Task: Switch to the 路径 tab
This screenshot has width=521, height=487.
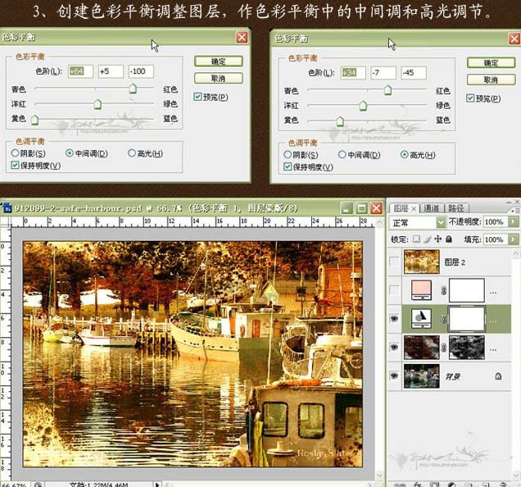Action: (458, 208)
